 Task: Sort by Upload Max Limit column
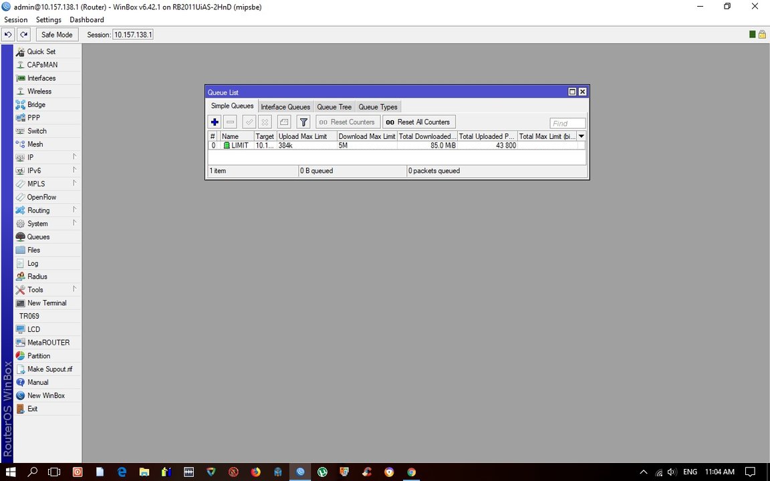pyautogui.click(x=307, y=136)
